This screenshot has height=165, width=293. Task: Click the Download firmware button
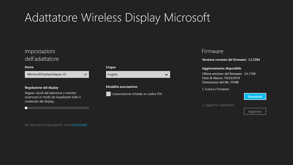[255, 97]
